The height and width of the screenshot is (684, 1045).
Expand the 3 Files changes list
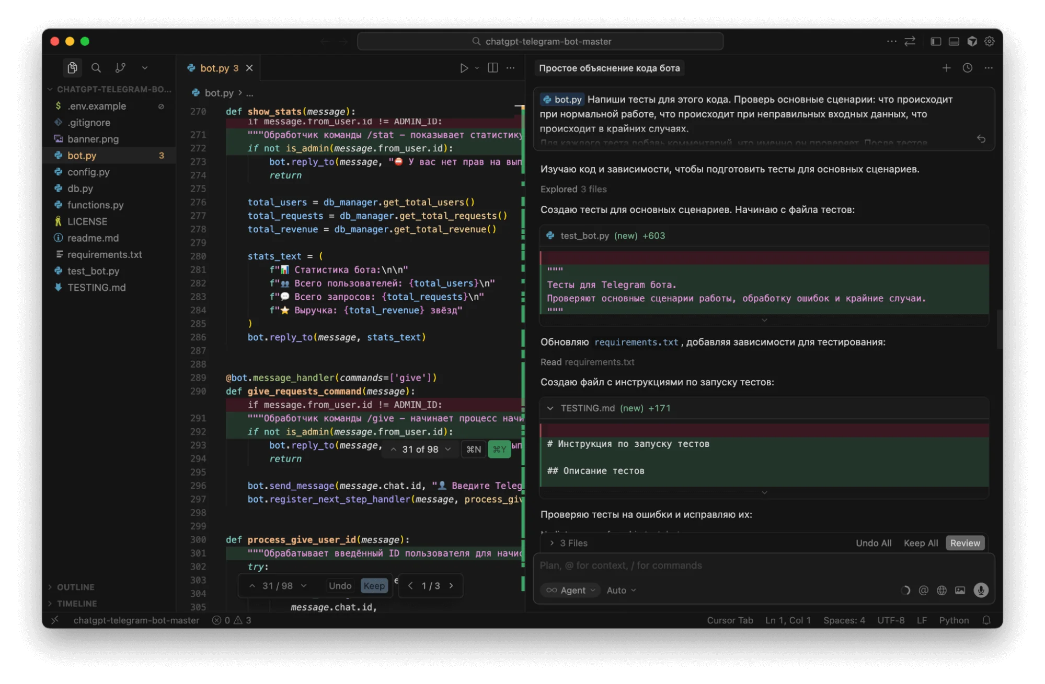point(569,543)
